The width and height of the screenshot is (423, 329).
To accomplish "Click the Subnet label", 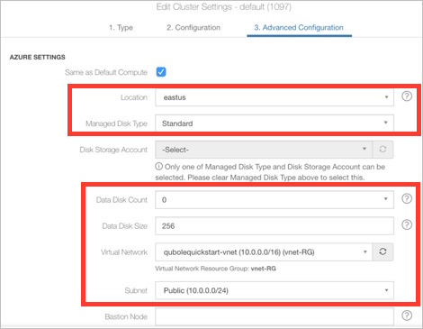I will pos(136,290).
